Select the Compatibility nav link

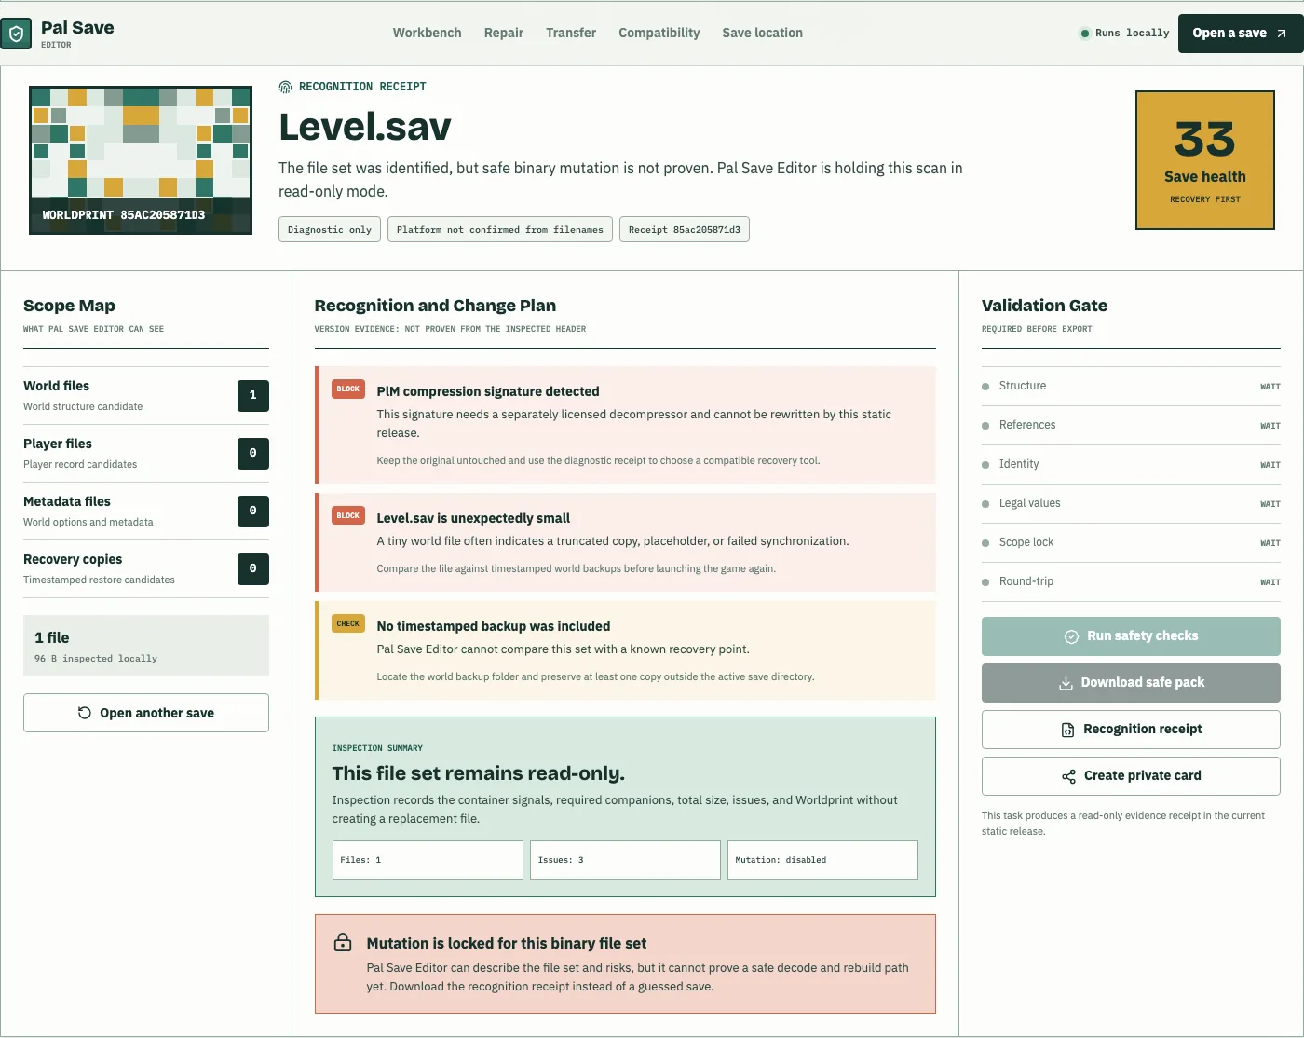click(x=659, y=33)
